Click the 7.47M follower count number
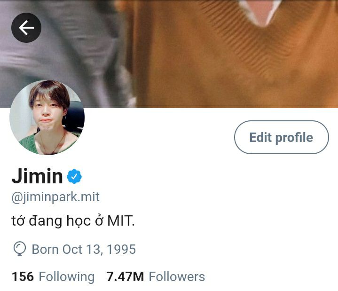This screenshot has width=338, height=291. (x=125, y=277)
